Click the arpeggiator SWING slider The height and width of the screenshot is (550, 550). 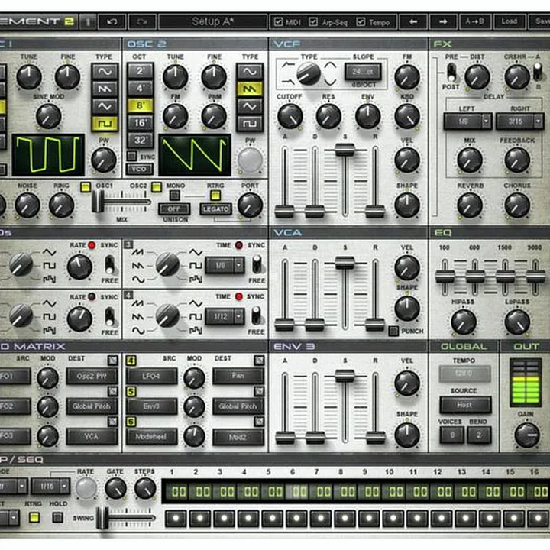126,518
